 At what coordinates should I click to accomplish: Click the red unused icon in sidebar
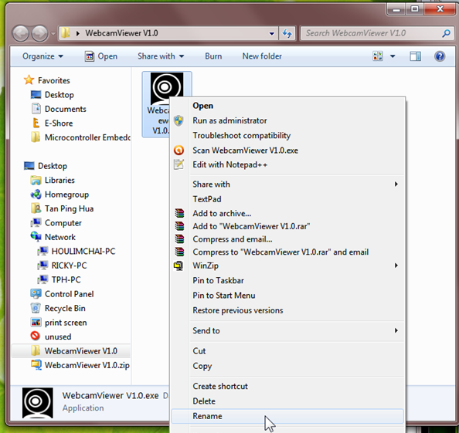tap(35, 336)
